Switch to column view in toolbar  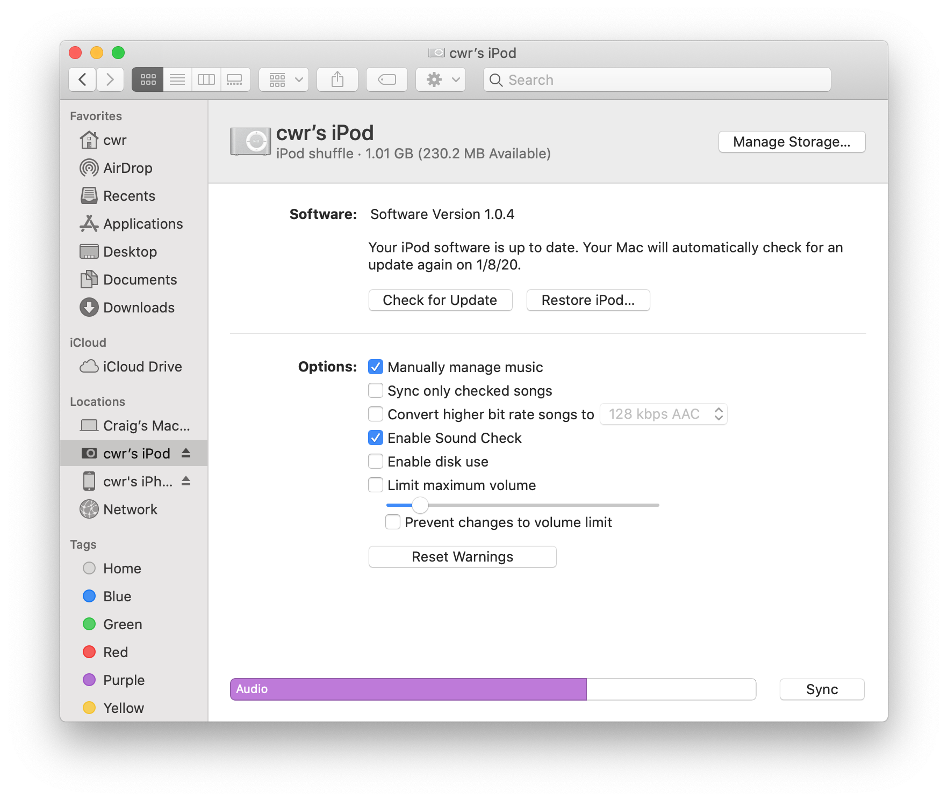tap(206, 80)
